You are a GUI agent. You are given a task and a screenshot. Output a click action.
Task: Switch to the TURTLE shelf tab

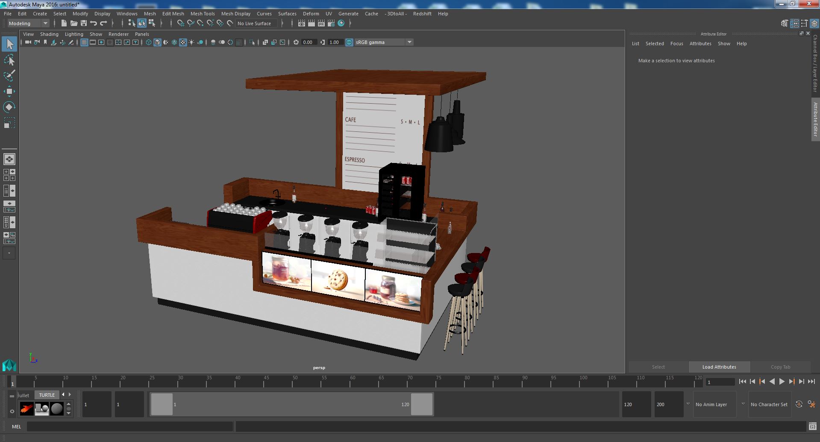pos(47,395)
